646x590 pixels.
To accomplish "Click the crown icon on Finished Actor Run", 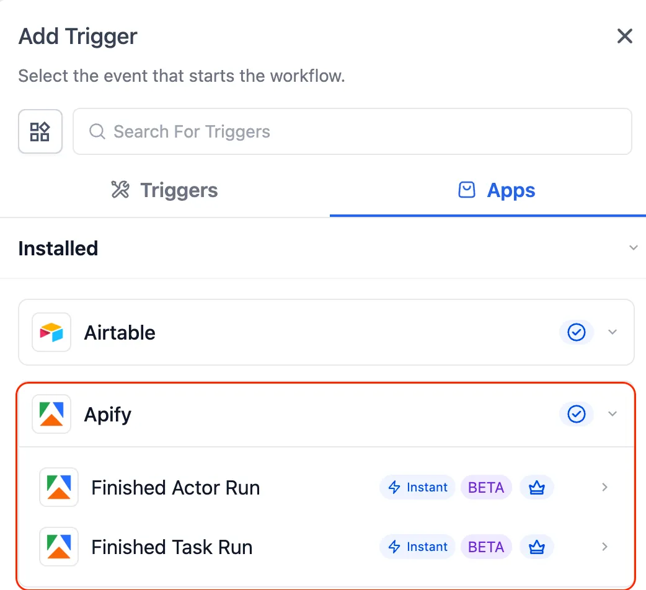I will click(x=536, y=488).
